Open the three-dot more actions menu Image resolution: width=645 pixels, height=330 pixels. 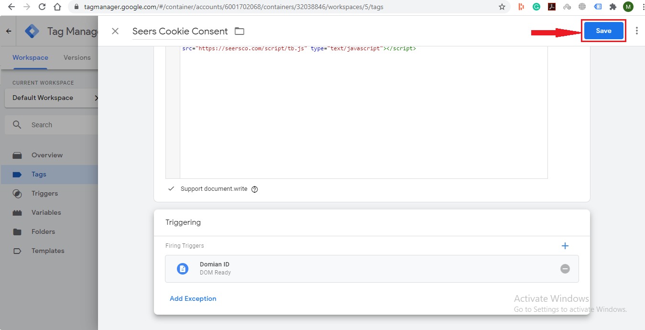636,31
